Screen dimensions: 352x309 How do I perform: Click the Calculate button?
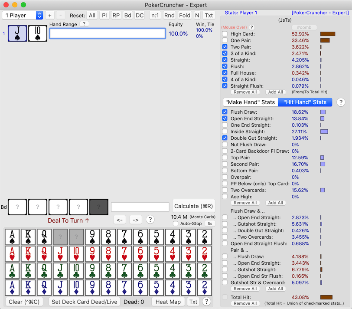(193, 206)
